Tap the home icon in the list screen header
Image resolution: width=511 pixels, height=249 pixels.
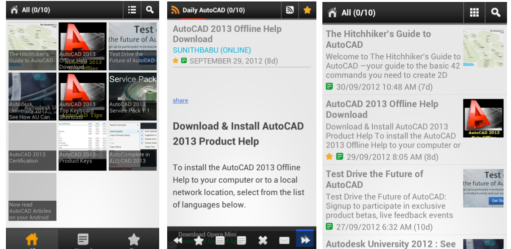[x=332, y=12]
